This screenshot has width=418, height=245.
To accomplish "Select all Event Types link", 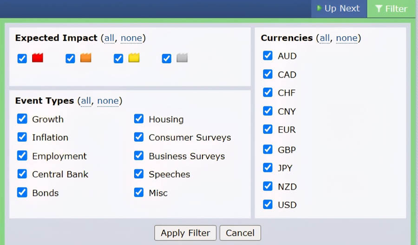I will point(86,101).
